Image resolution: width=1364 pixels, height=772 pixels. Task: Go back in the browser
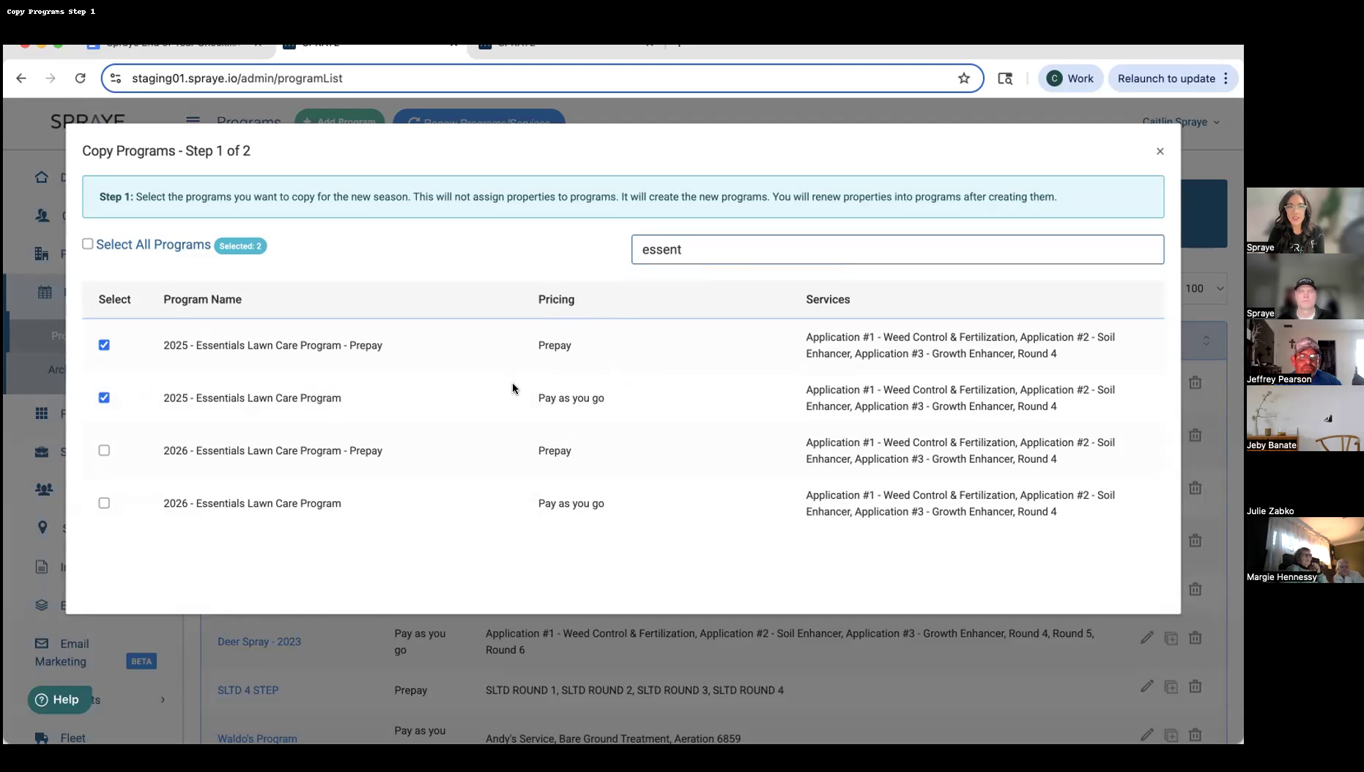click(x=21, y=78)
